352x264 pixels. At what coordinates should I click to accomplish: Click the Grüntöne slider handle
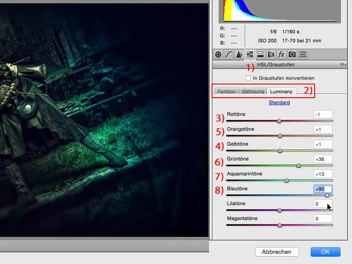(x=298, y=165)
